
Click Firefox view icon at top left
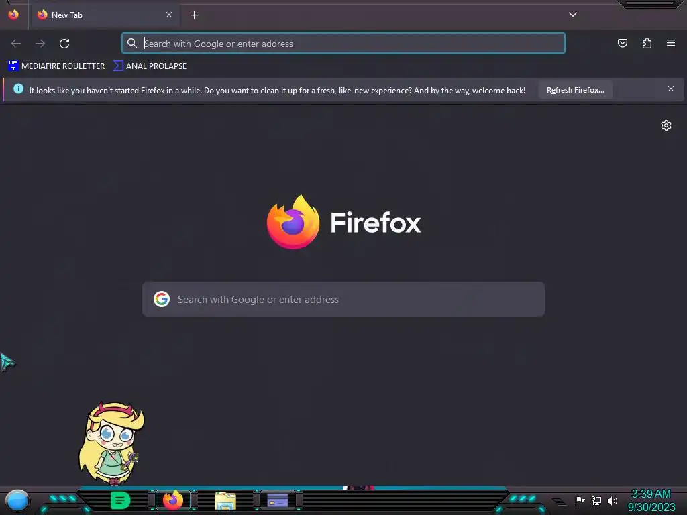pyautogui.click(x=13, y=15)
